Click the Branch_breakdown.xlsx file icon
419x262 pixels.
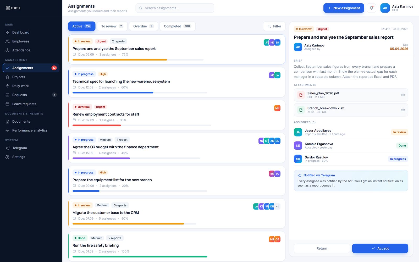[x=301, y=110]
